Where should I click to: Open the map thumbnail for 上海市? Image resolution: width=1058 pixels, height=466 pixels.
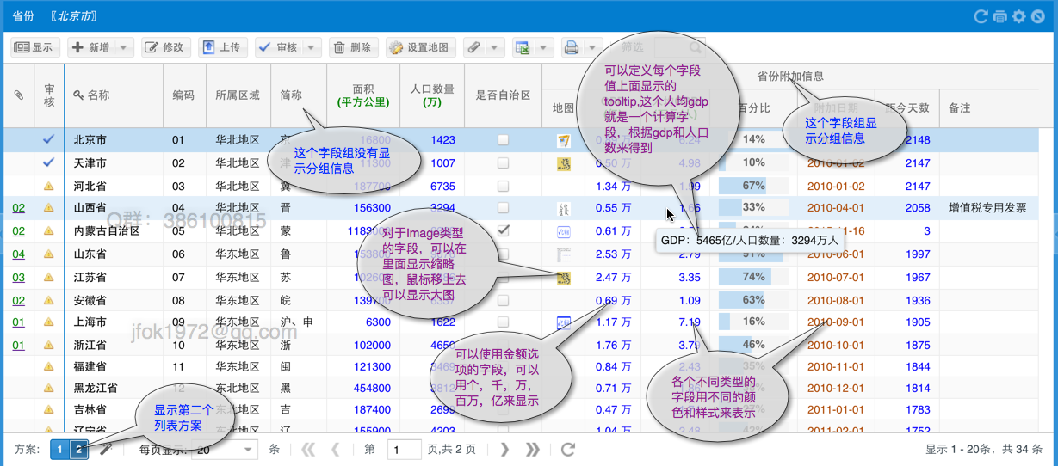point(565,322)
